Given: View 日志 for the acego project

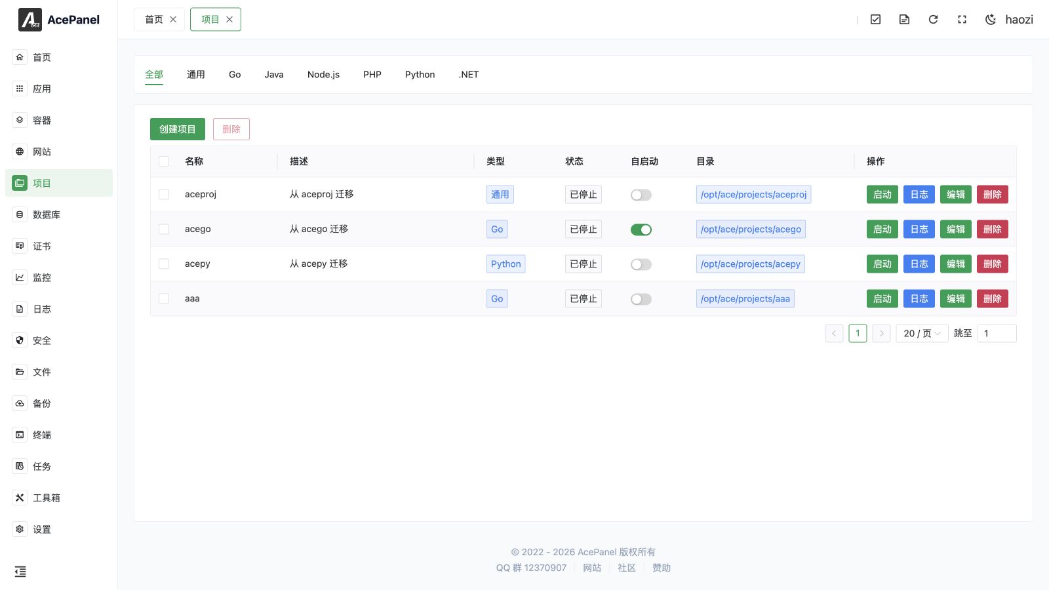Looking at the screenshot, I should click(x=919, y=229).
